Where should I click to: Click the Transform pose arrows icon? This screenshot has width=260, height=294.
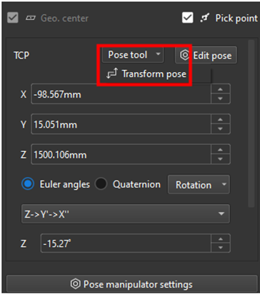point(112,73)
